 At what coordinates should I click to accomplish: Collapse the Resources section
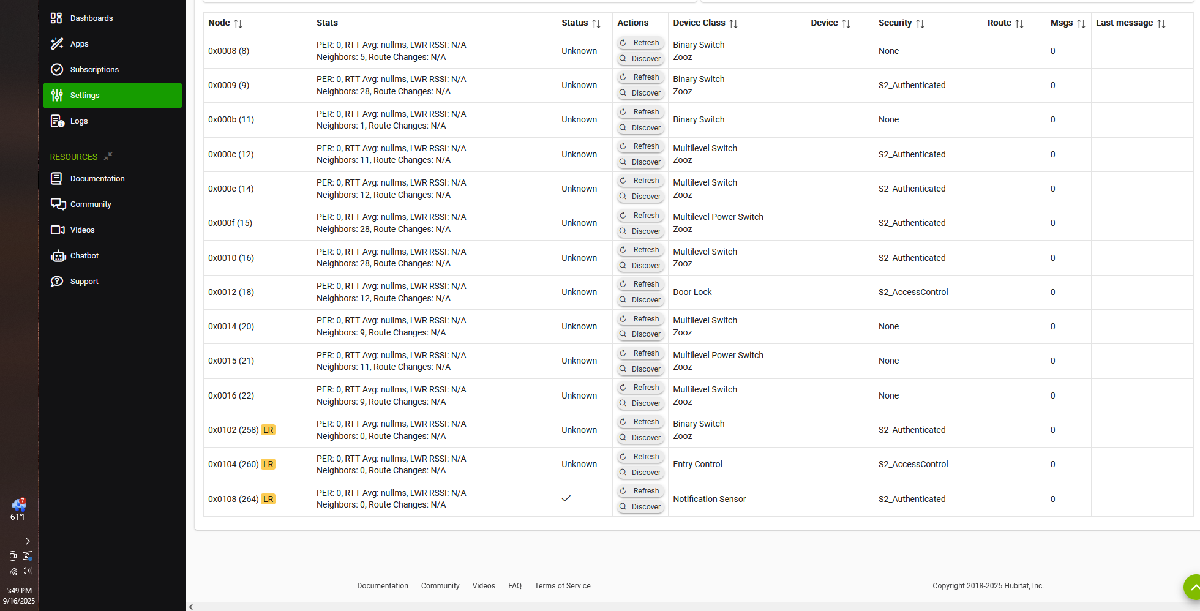[x=108, y=156]
